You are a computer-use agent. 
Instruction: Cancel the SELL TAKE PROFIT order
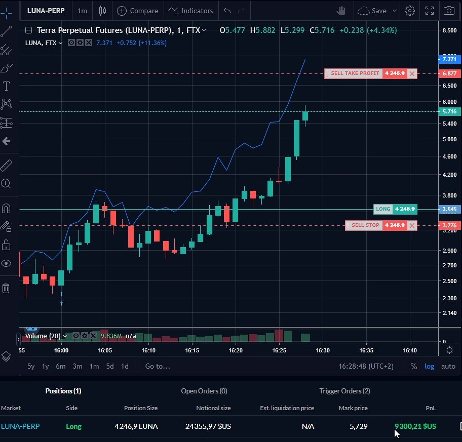pos(412,73)
